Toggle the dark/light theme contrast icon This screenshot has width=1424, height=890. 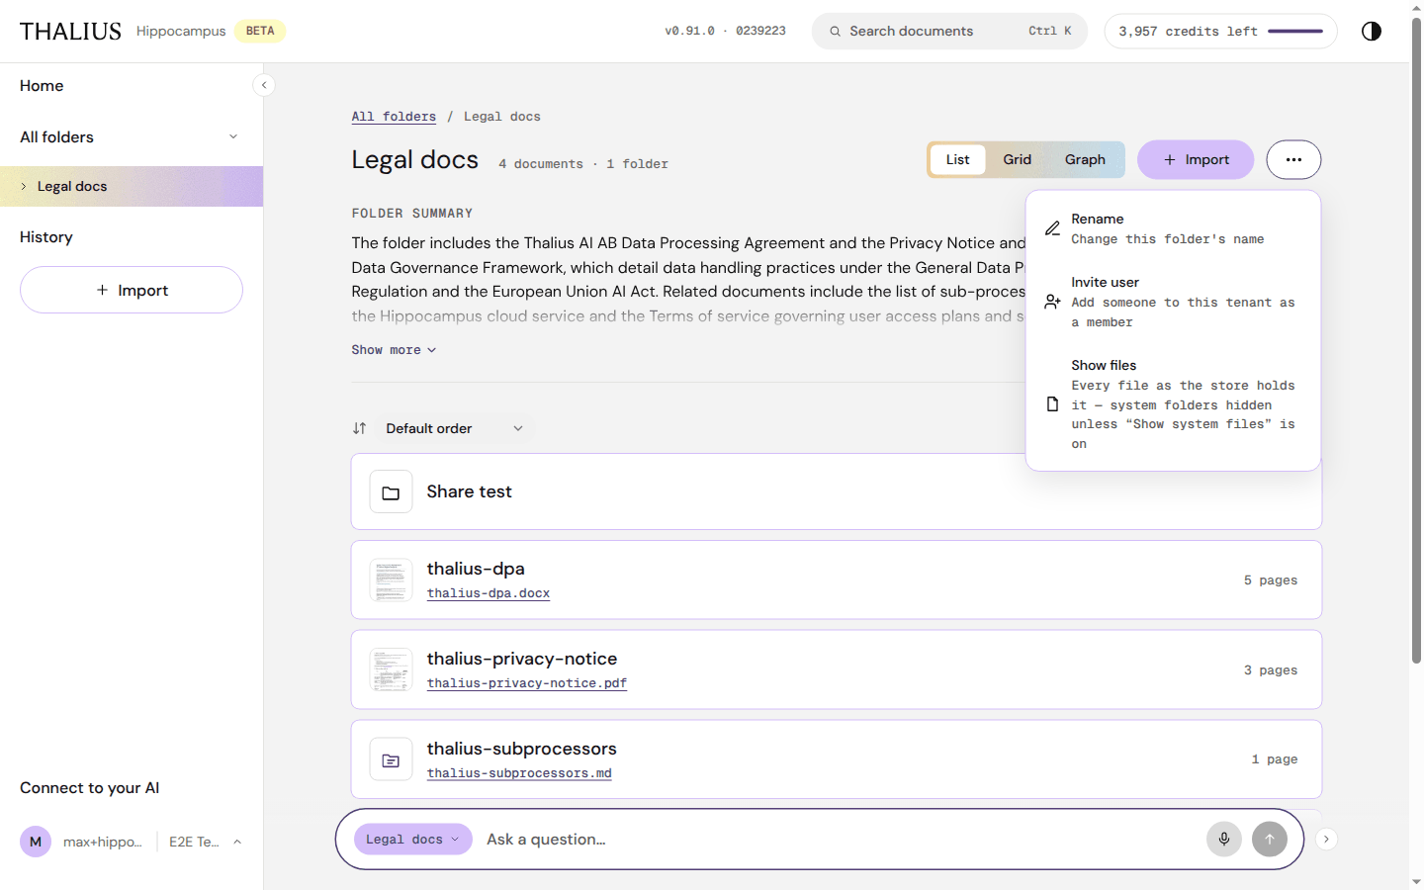[x=1371, y=31]
